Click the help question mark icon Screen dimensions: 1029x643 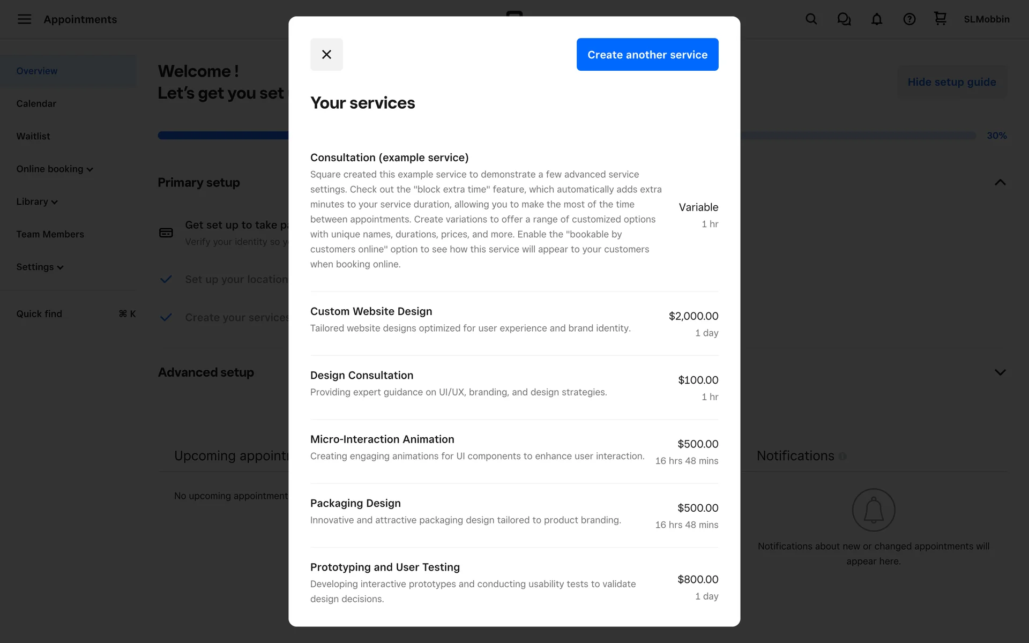909,19
